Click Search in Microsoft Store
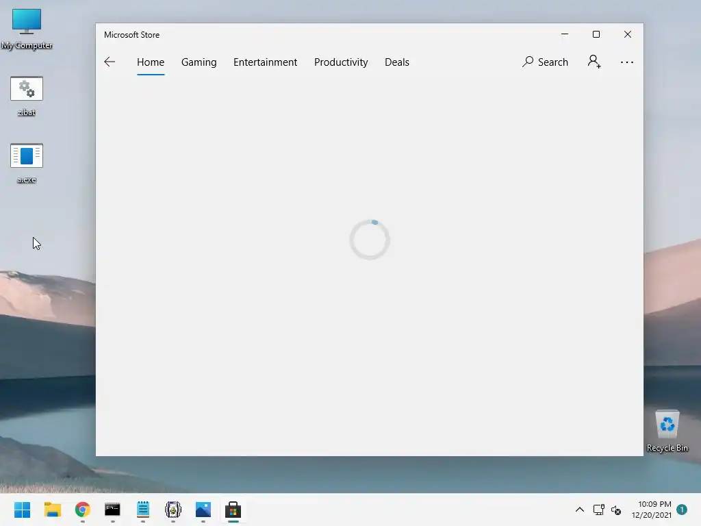The width and height of the screenshot is (701, 526). pyautogui.click(x=545, y=62)
